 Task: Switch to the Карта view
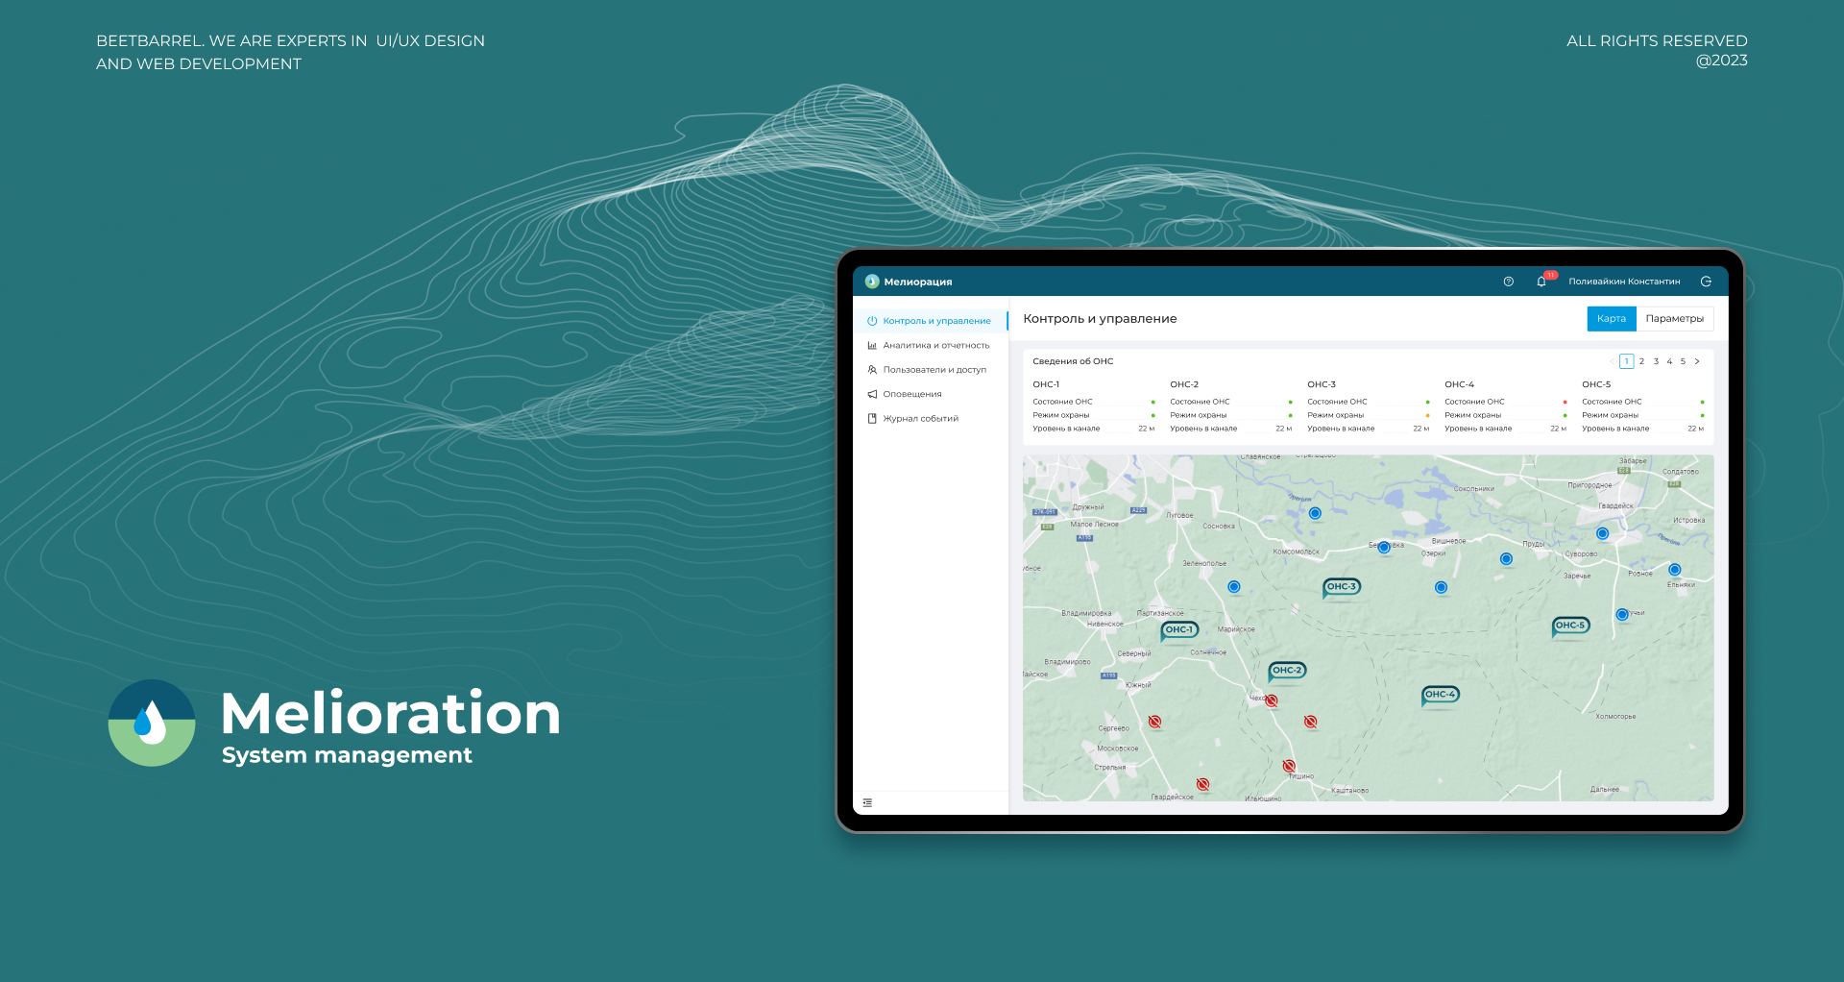pos(1611,319)
